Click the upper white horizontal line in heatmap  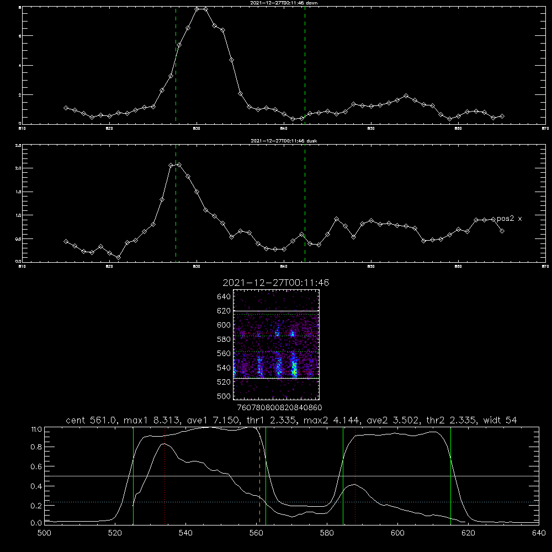click(x=276, y=311)
